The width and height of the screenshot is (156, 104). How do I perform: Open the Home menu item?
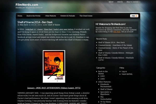[x=20, y=16]
